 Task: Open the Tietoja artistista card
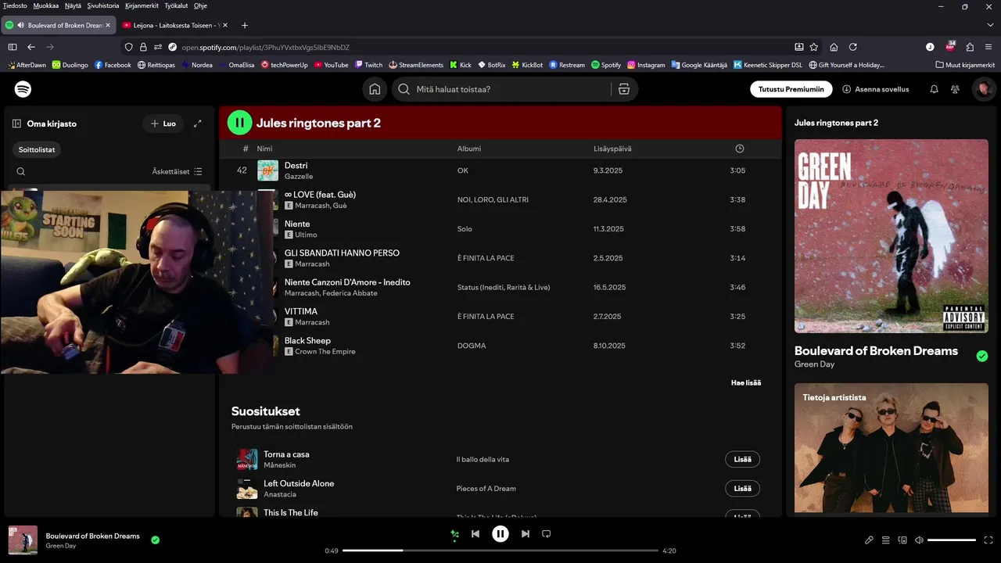point(892,448)
